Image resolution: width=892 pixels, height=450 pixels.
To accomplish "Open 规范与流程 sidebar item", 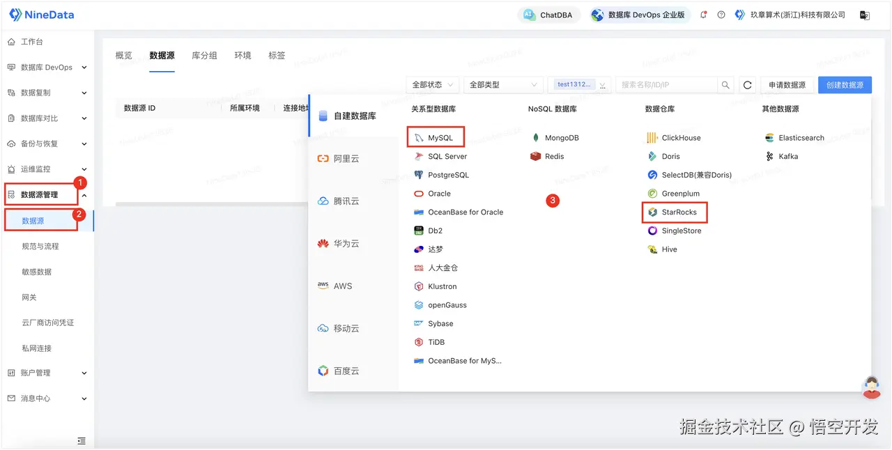I will click(40, 247).
